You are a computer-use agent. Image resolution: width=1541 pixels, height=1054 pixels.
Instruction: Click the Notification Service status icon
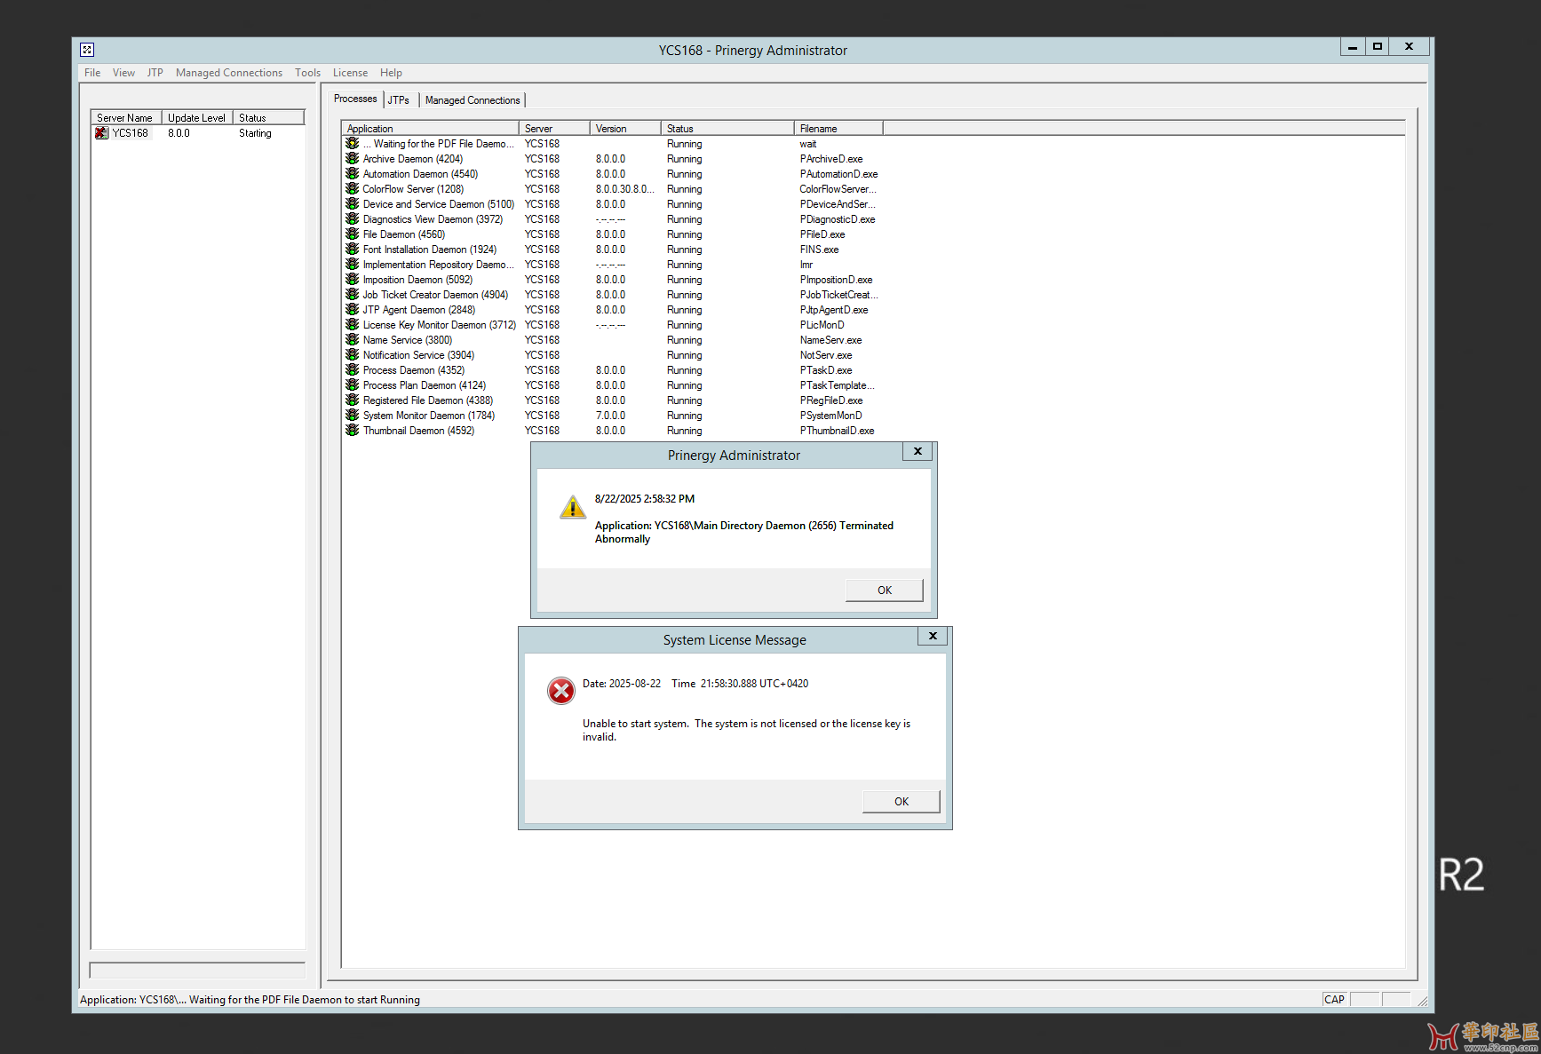pyautogui.click(x=353, y=355)
